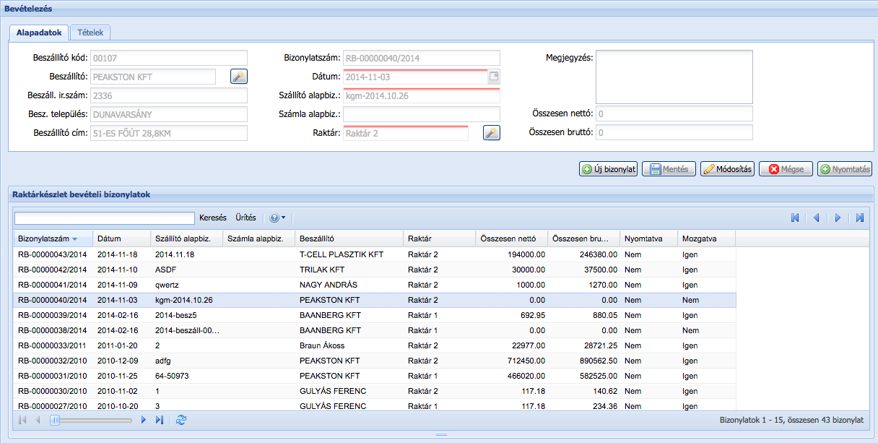Switch to the Tételek tab
878x443 pixels.
pyautogui.click(x=90, y=33)
